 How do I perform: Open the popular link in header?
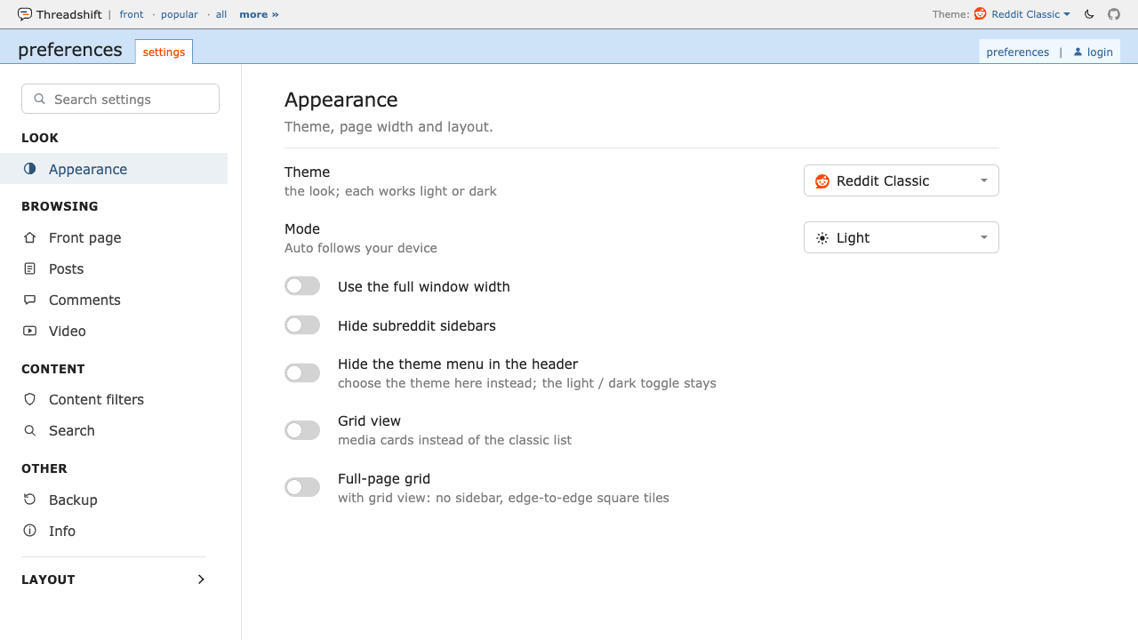pos(180,14)
